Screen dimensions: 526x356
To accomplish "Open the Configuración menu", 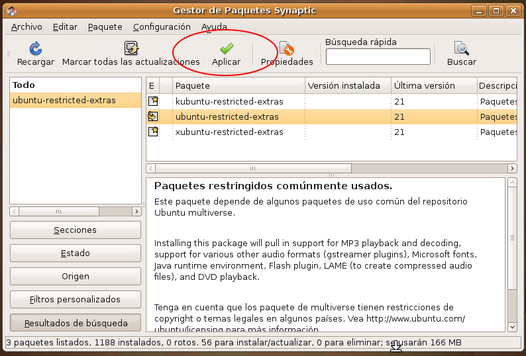I will click(162, 27).
